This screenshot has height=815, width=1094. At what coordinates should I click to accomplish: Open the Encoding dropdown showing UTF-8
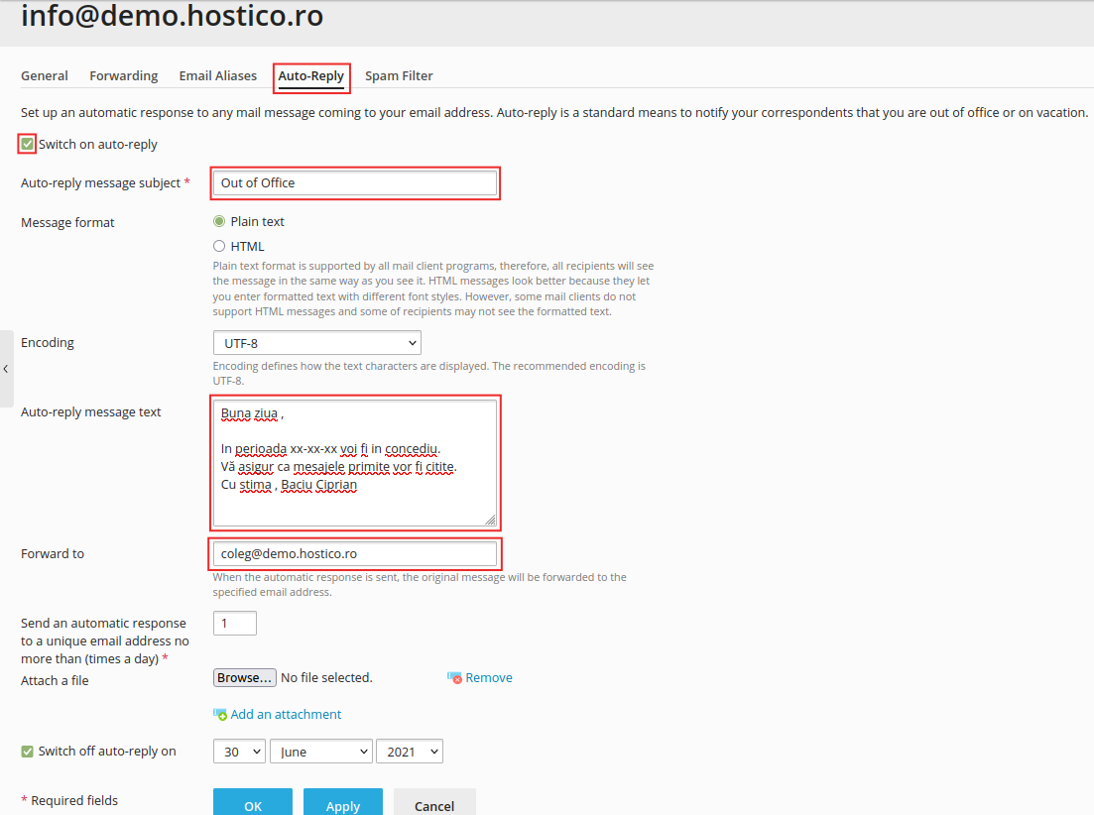(x=316, y=341)
